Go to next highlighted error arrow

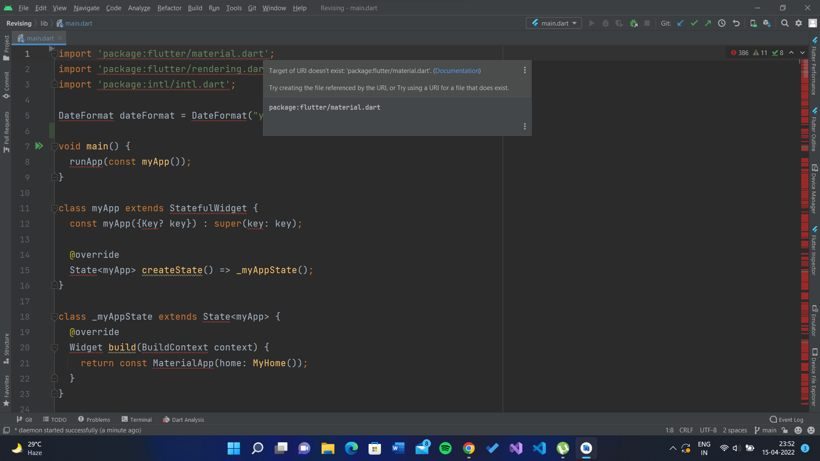[802, 53]
